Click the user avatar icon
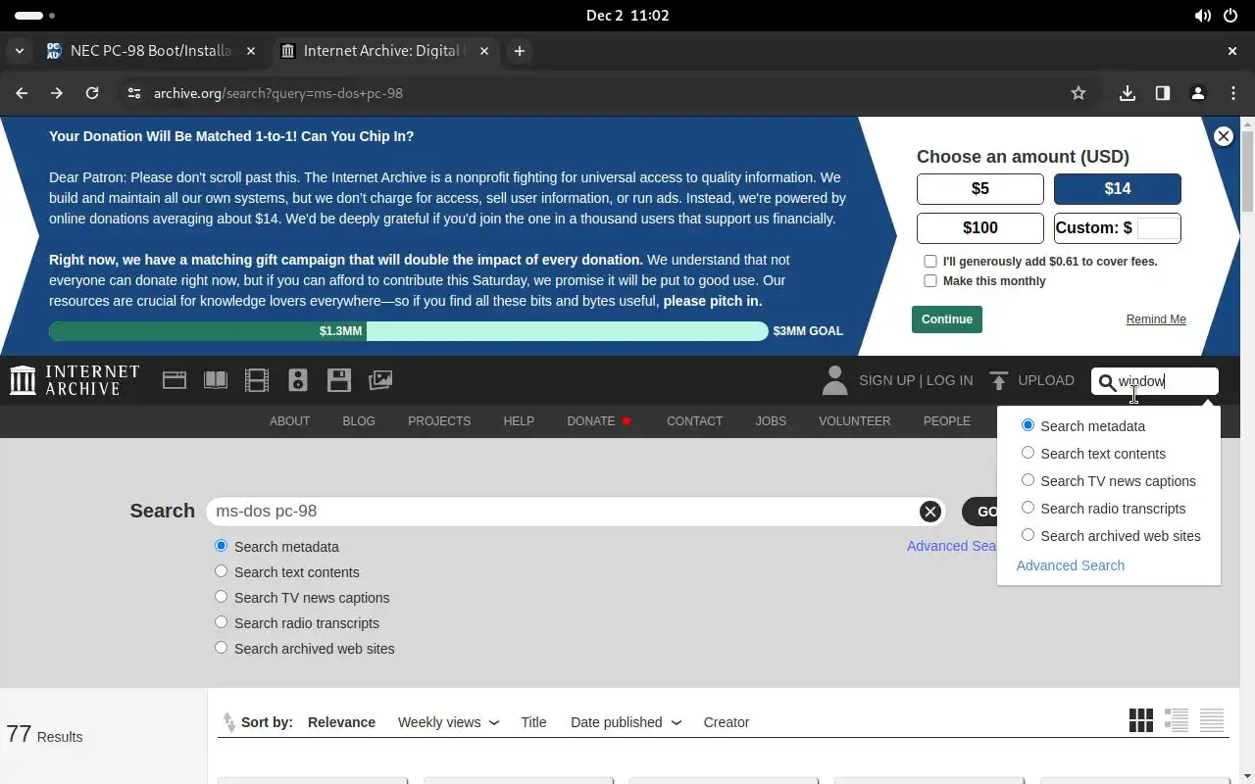 (x=834, y=380)
